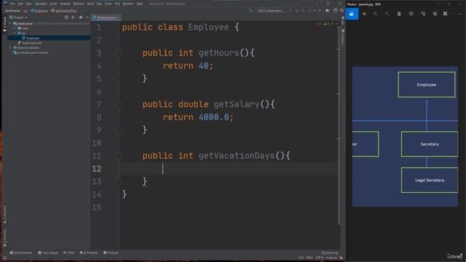Screen dimensions: 466x262
Task: Click the Search Everywhere magnifier icon
Action: coord(341,11)
